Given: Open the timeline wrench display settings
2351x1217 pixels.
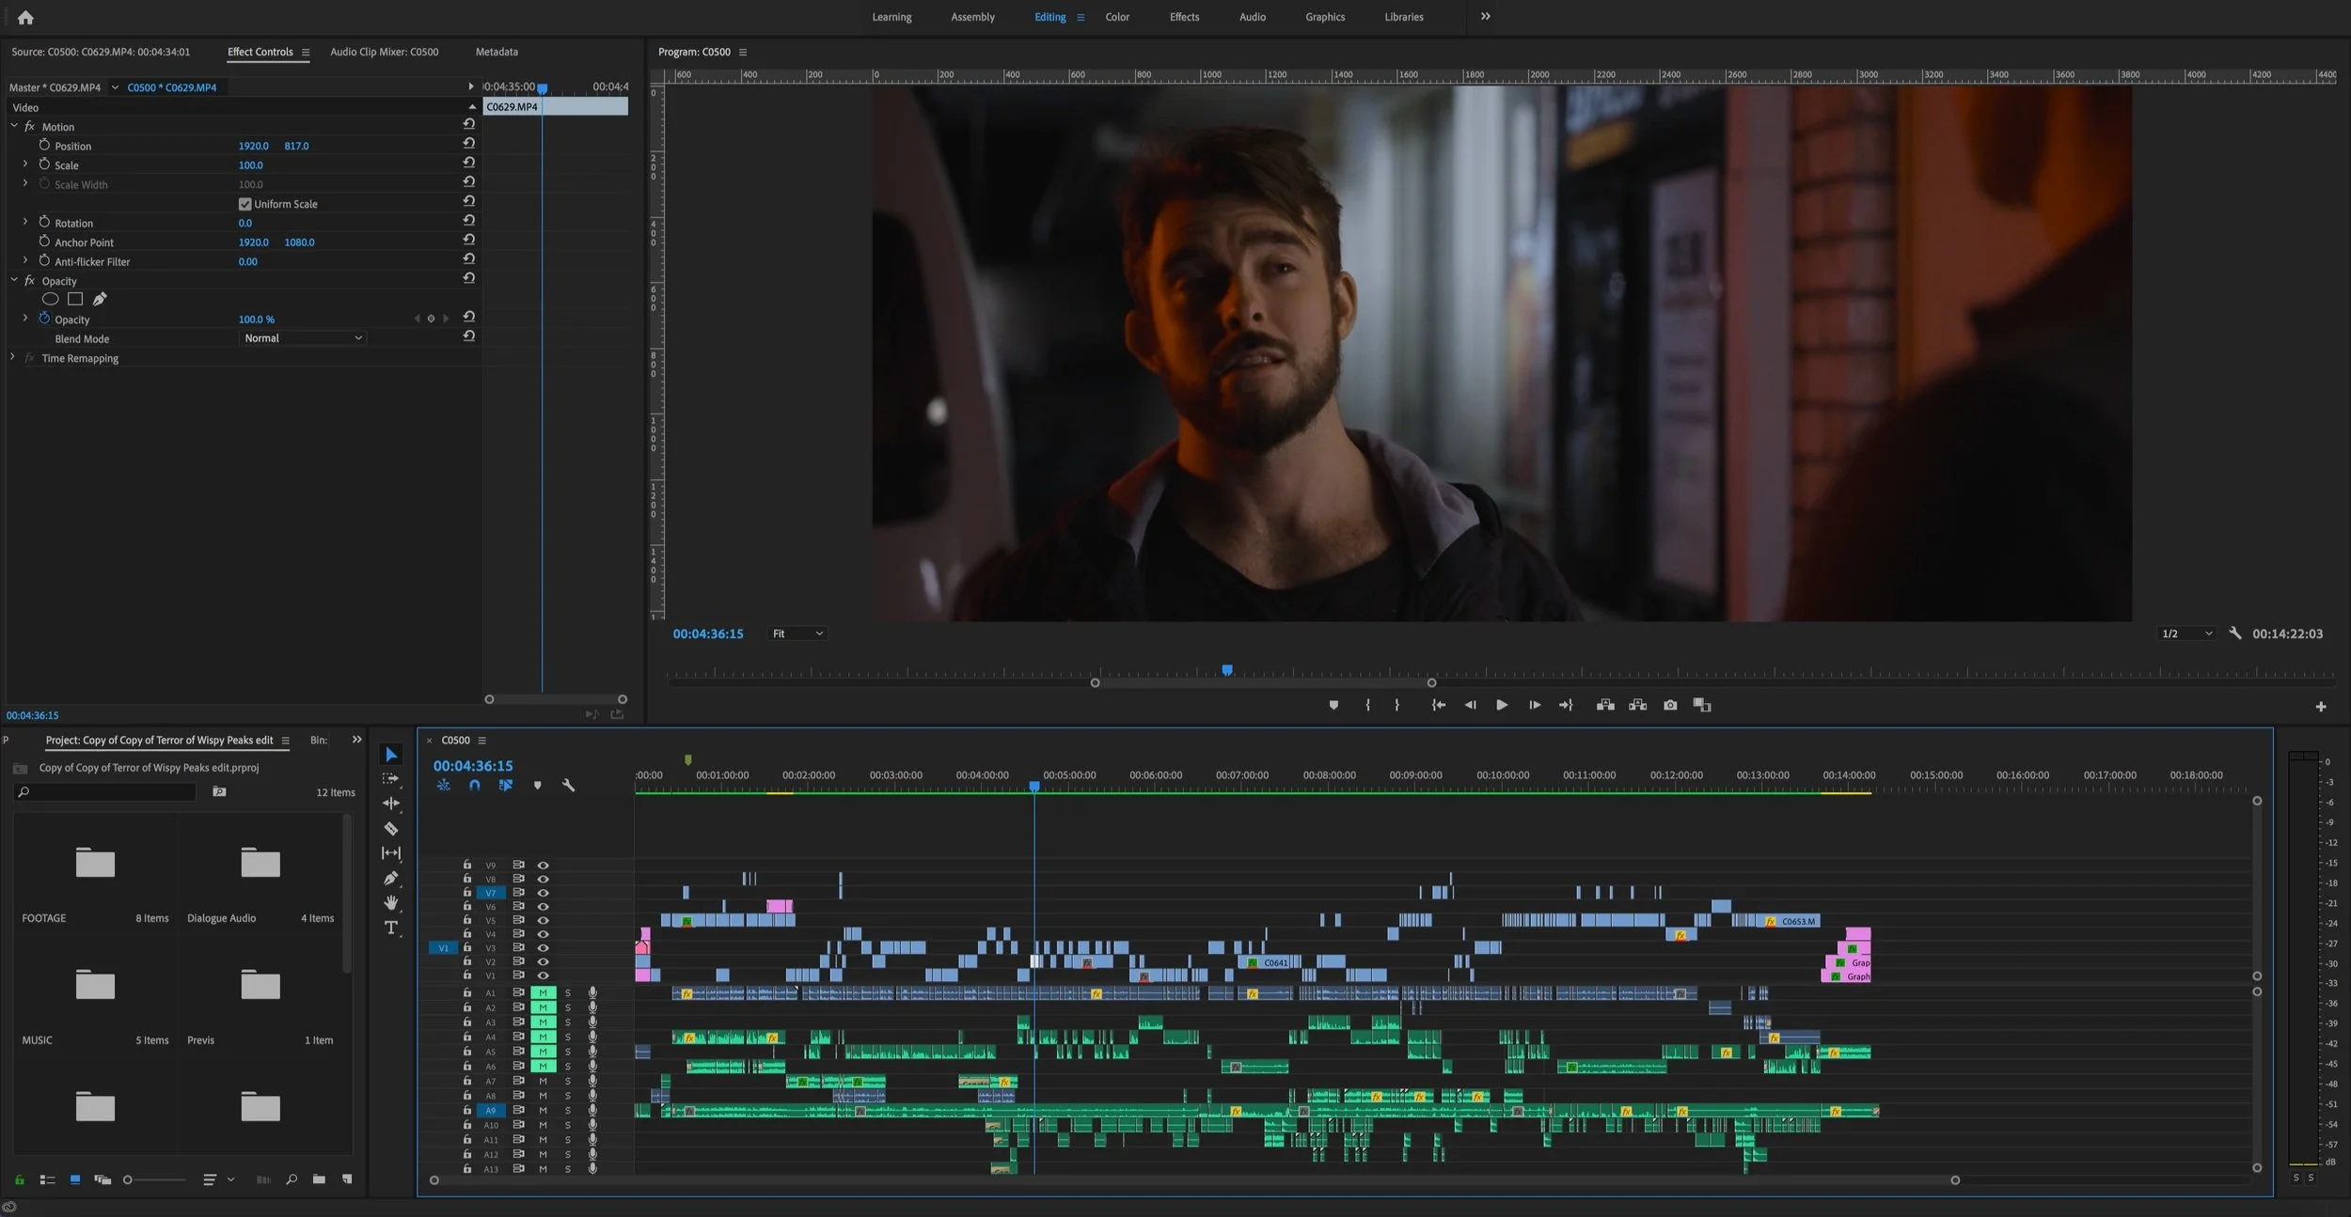Looking at the screenshot, I should pyautogui.click(x=568, y=785).
